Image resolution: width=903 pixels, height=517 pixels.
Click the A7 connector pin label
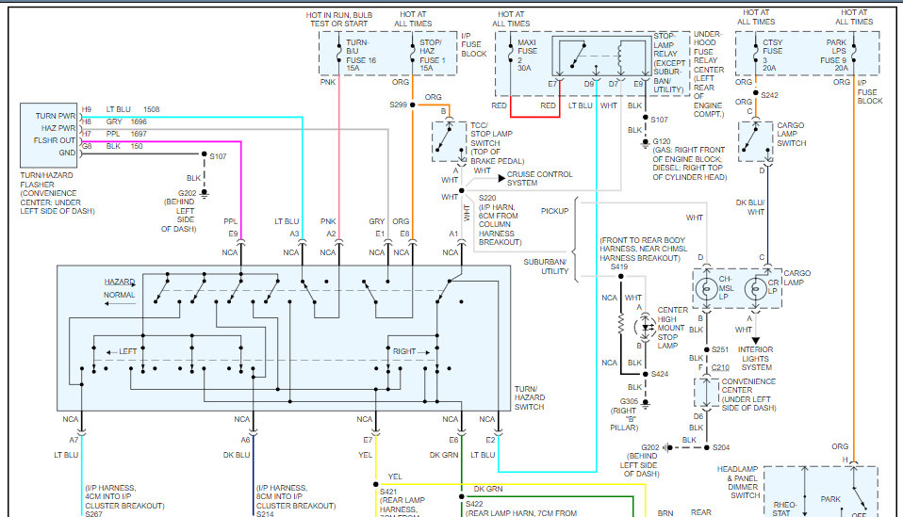[x=74, y=440]
